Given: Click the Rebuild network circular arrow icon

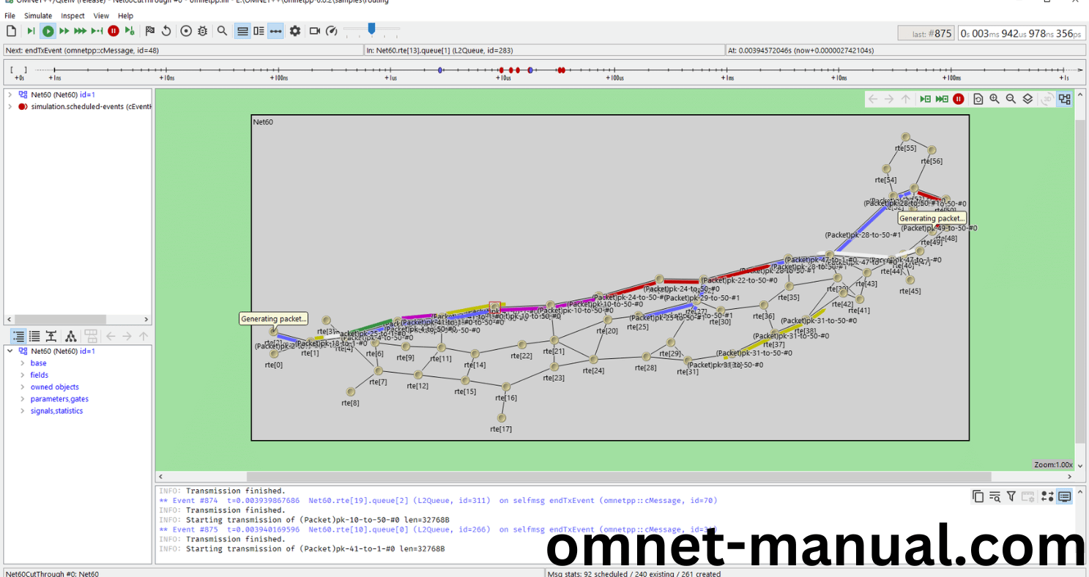Looking at the screenshot, I should tap(166, 31).
